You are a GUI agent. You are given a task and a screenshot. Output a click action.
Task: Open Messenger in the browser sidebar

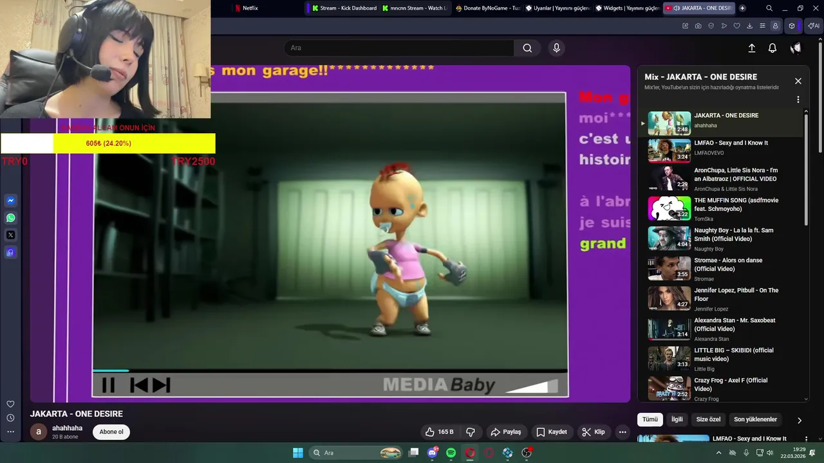click(10, 201)
